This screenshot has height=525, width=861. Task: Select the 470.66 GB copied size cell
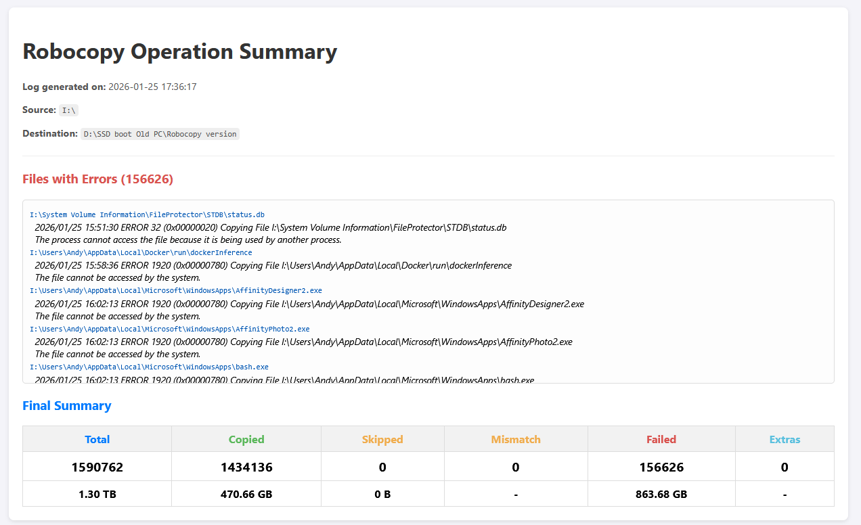[246, 494]
